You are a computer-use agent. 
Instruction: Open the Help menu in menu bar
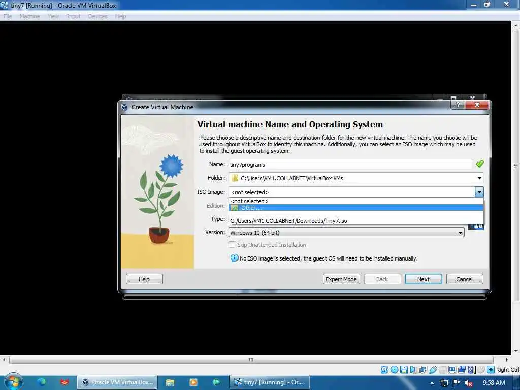click(x=120, y=16)
